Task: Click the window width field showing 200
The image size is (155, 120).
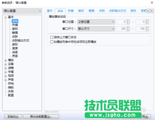Action: click(x=122, y=29)
